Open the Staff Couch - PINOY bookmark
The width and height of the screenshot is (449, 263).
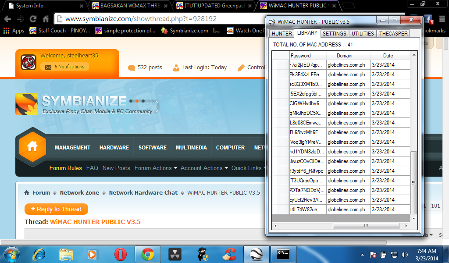click(60, 31)
